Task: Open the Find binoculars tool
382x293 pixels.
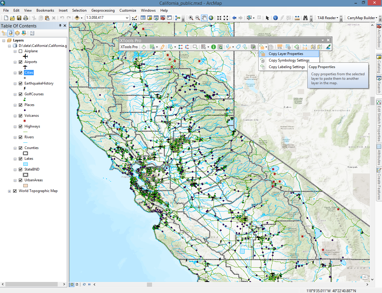Action: point(305,18)
